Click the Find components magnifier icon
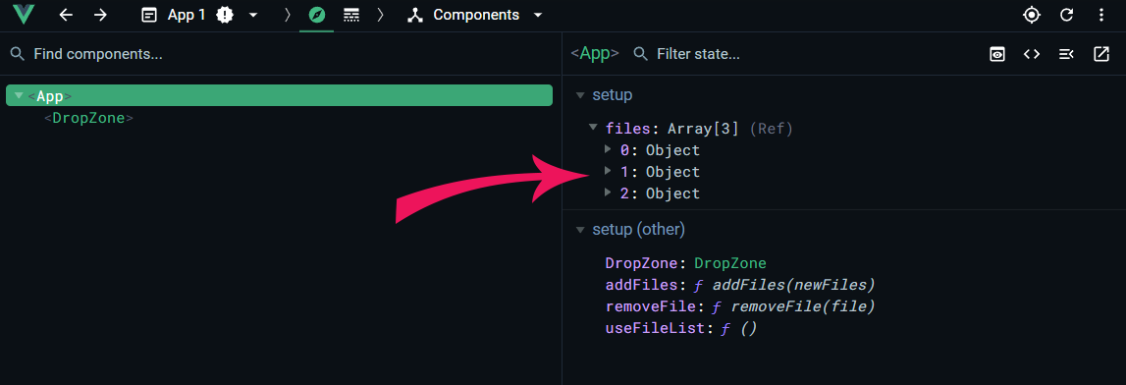Viewport: 1126px width, 385px height. click(18, 54)
